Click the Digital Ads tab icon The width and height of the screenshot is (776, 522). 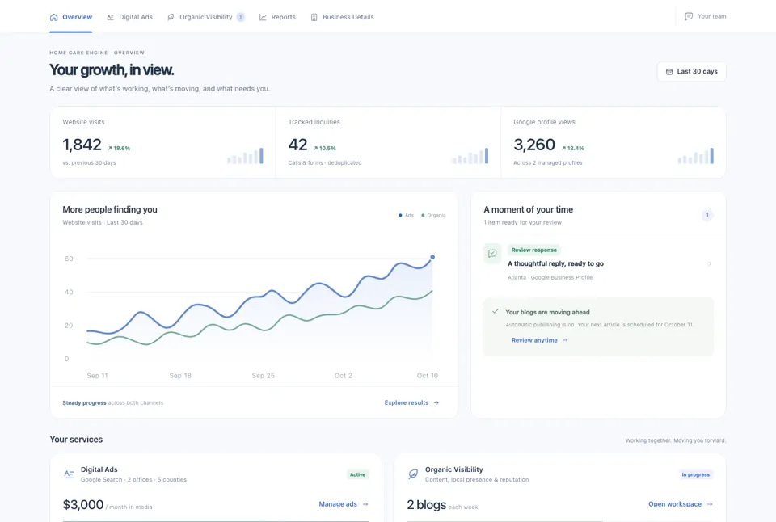click(x=111, y=17)
